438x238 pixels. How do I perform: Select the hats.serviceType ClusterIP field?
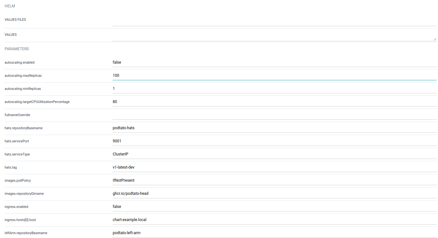point(274,154)
